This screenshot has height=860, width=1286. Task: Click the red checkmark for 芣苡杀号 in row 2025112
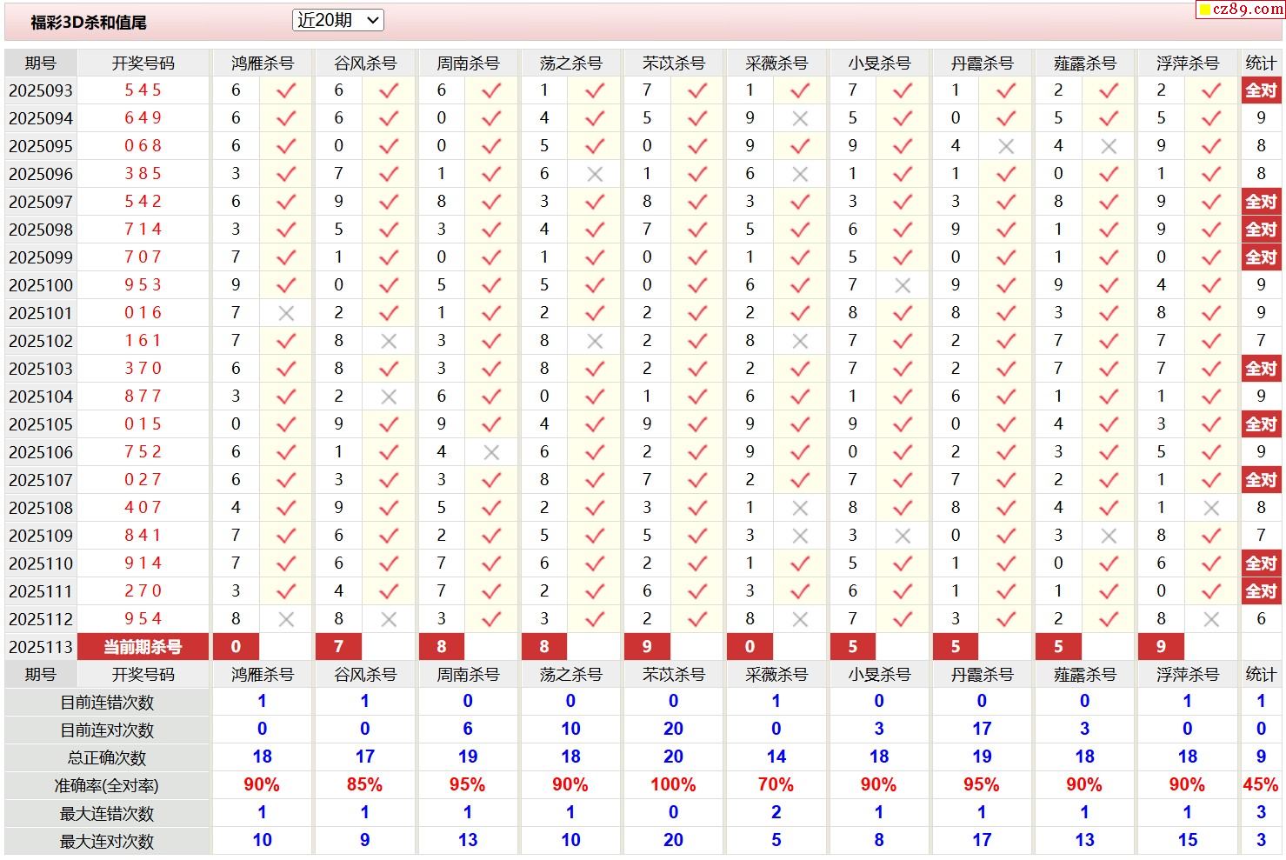pyautogui.click(x=697, y=619)
